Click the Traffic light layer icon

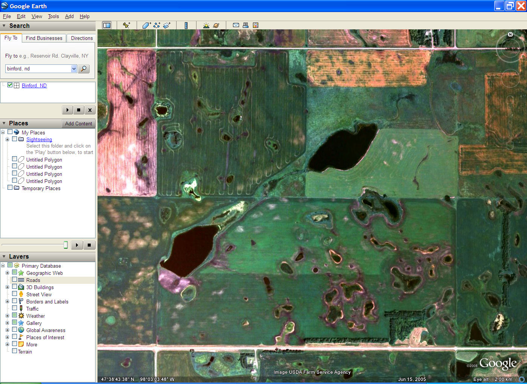(21, 309)
